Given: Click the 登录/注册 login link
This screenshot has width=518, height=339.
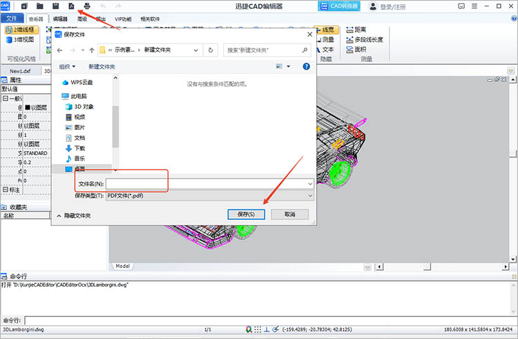Looking at the screenshot, I should coord(393,7).
